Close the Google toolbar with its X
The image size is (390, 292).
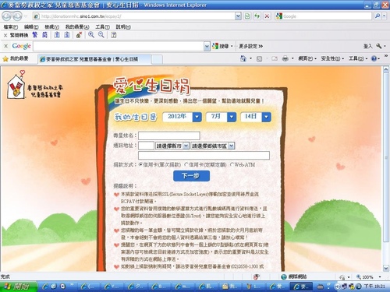point(6,46)
